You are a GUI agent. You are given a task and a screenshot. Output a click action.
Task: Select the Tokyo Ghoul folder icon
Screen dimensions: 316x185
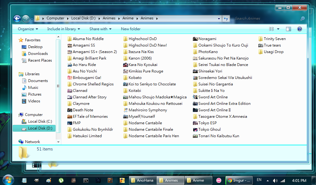tap(195, 129)
